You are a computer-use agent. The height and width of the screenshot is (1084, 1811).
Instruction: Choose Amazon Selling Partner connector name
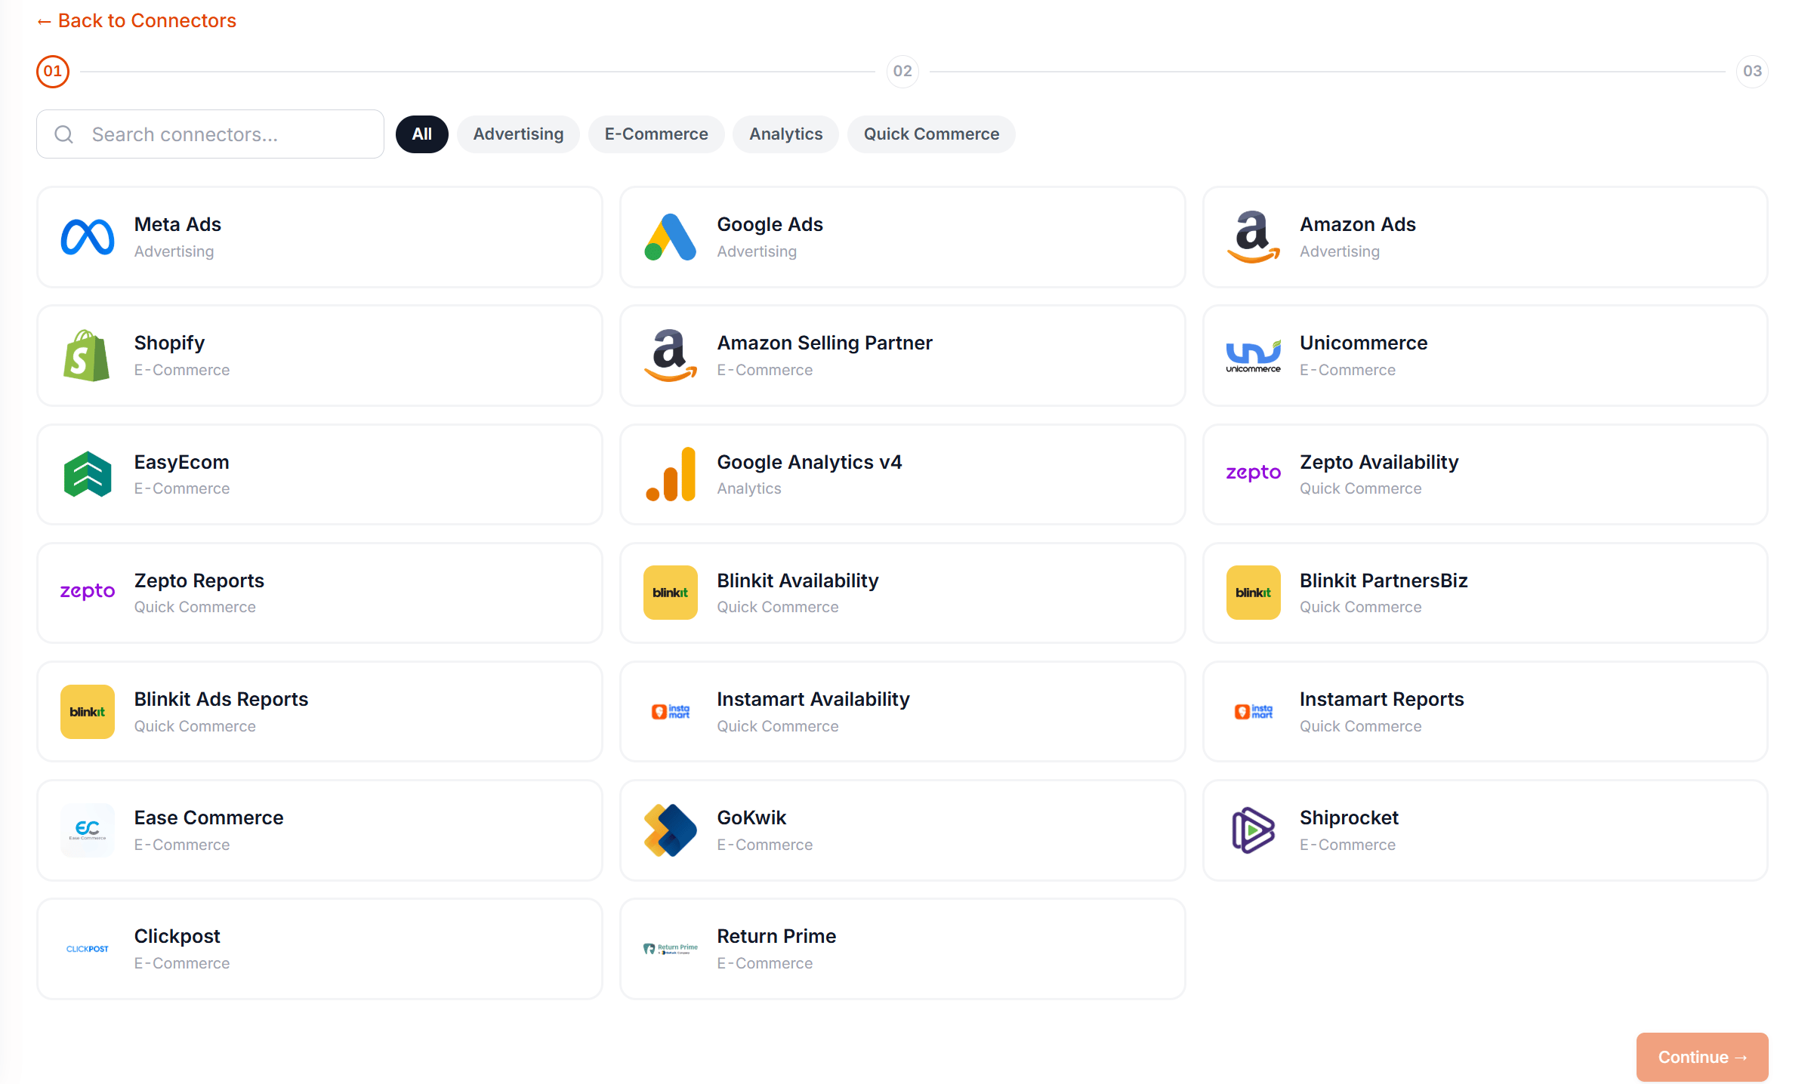825,343
